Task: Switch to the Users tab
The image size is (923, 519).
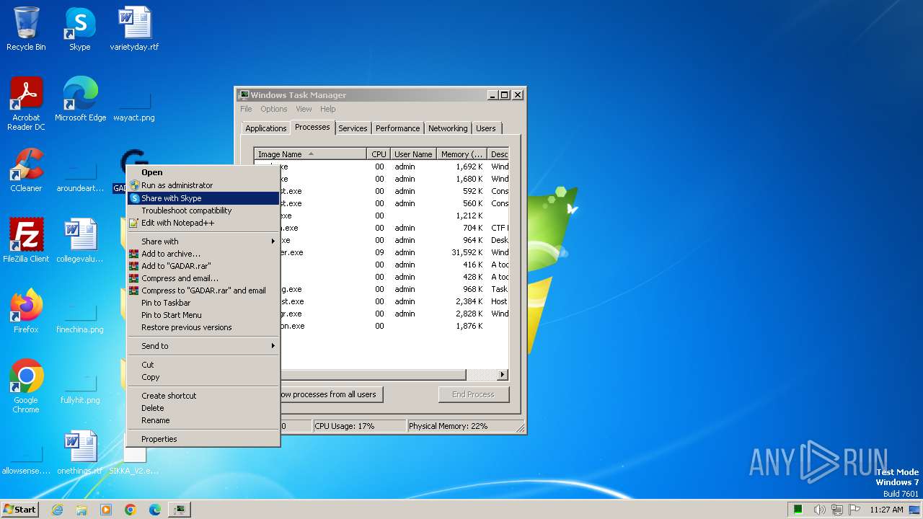Action: [486, 128]
